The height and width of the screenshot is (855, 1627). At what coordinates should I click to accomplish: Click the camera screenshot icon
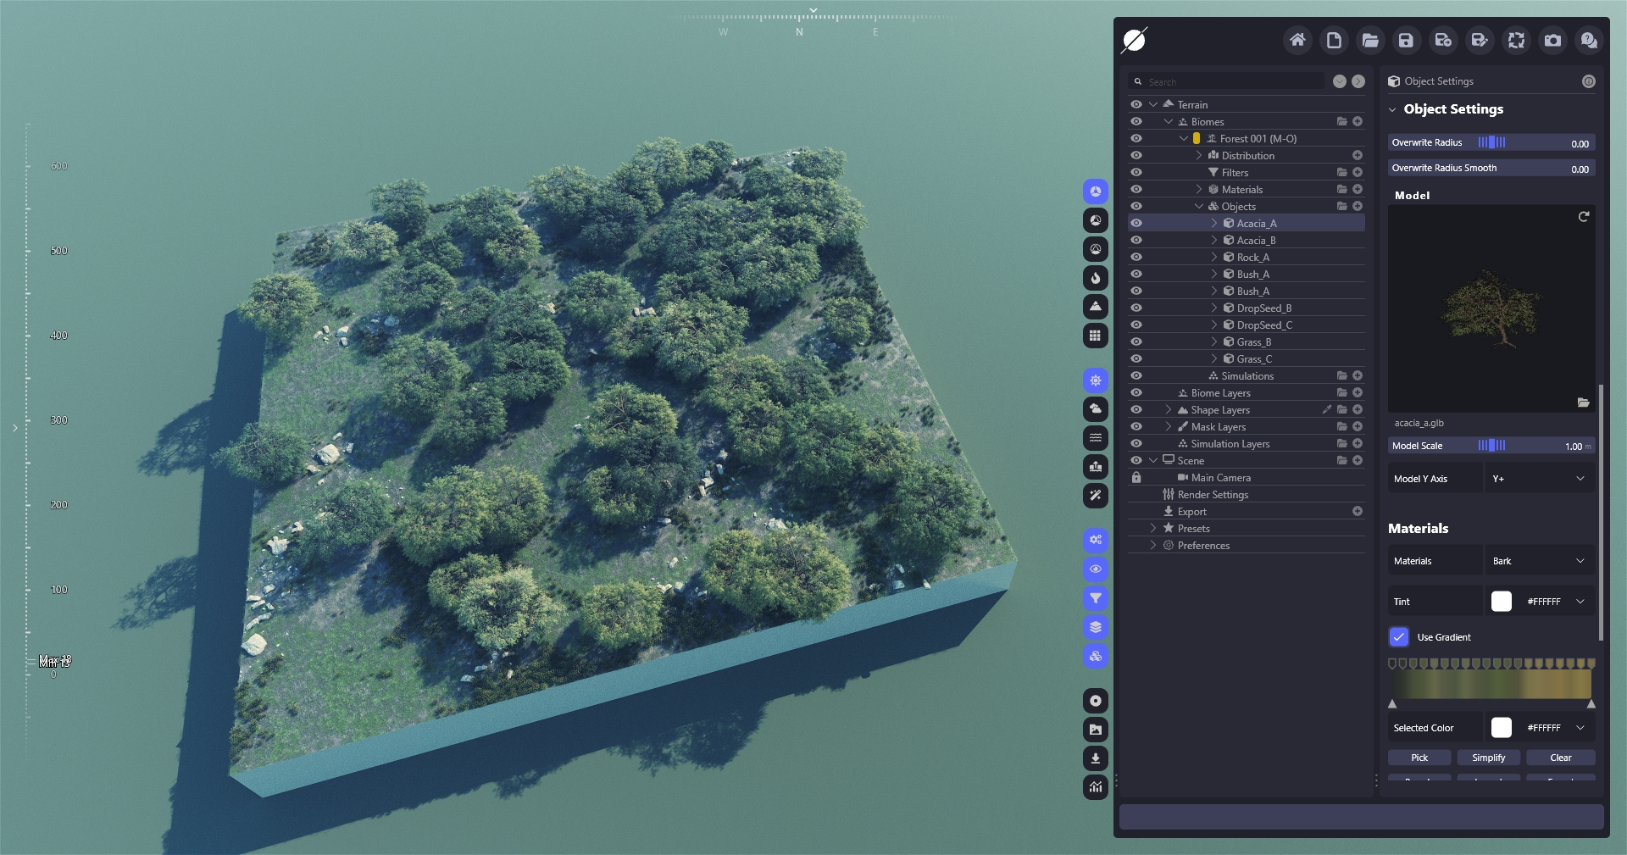tap(1552, 40)
